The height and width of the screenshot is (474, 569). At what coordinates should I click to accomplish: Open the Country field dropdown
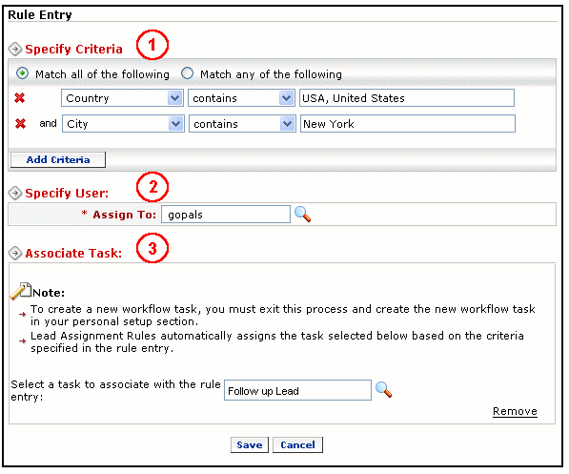pos(174,98)
